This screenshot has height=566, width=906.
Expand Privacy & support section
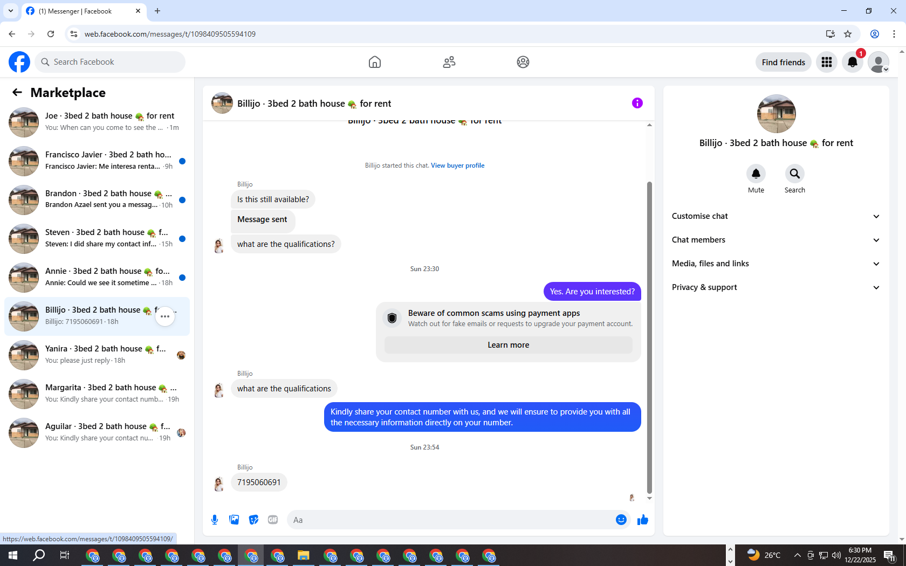pos(776,287)
